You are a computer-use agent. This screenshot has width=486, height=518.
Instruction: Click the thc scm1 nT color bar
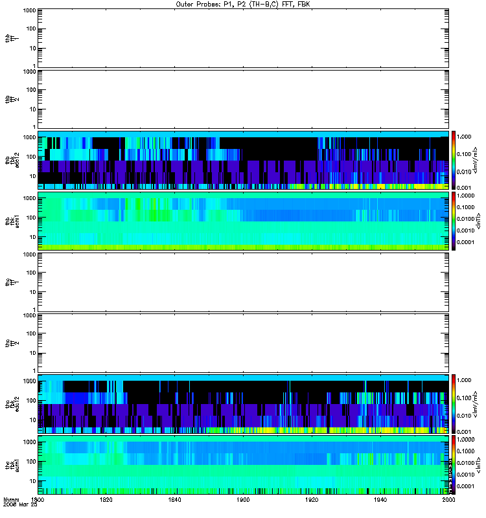454,465
